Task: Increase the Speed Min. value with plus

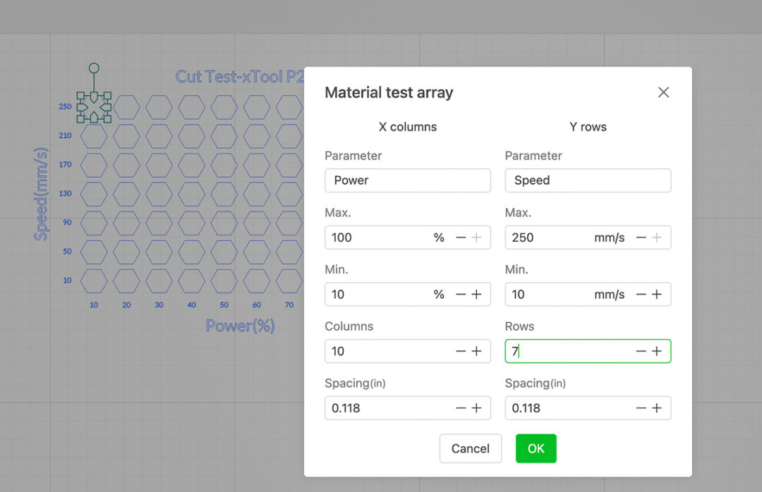Action: point(657,295)
